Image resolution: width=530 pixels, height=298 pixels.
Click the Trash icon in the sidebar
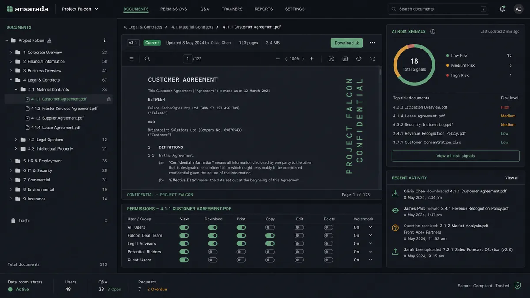pos(13,220)
